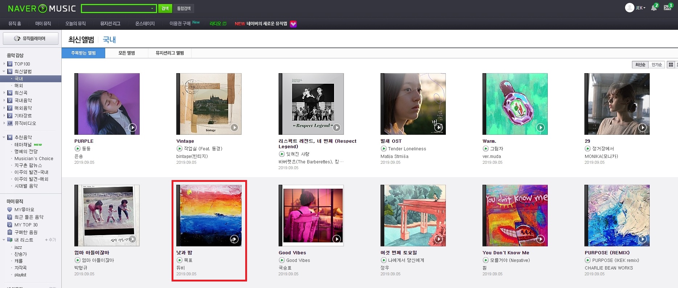This screenshot has height=288, width=678.
Task: Open the MY TOP 30 item
Action: click(x=26, y=225)
